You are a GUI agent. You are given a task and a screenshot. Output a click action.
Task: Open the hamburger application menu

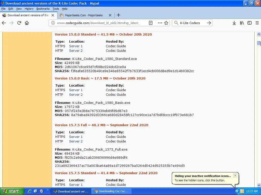click(x=257, y=23)
